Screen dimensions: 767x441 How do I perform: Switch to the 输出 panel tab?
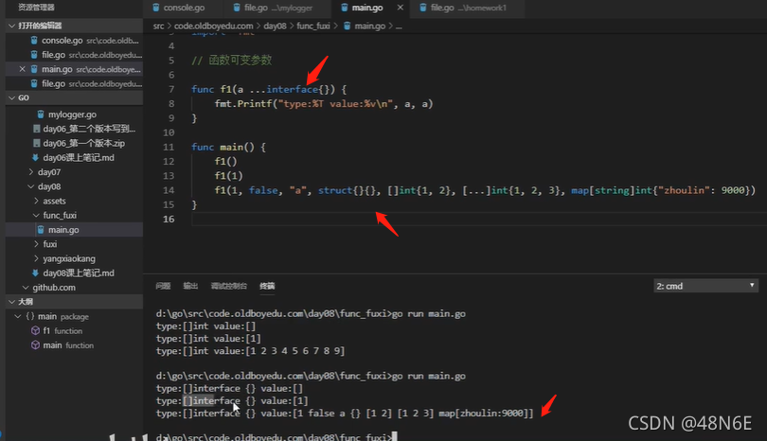pyautogui.click(x=190, y=286)
